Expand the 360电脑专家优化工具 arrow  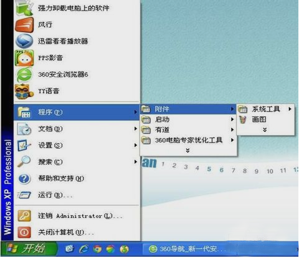(232, 140)
